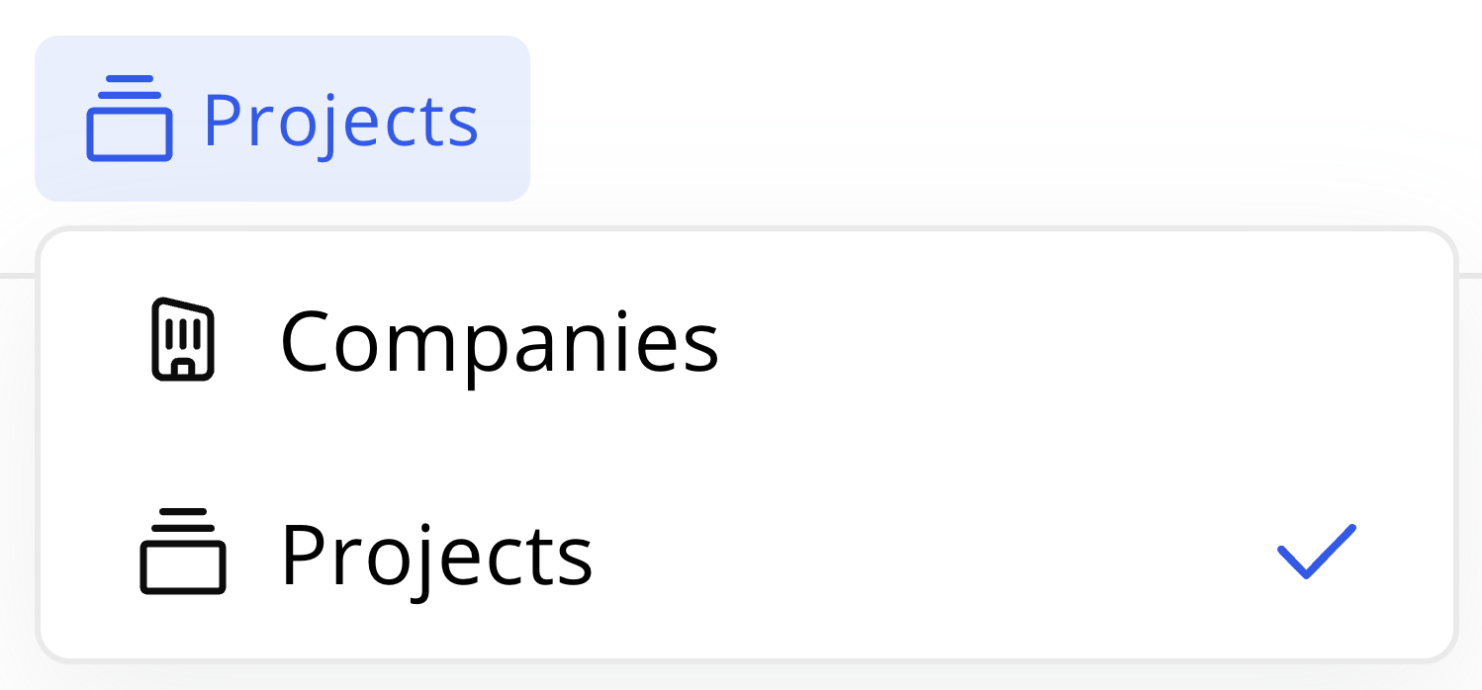1482x690 pixels.
Task: Toggle the blue-highlighted Projects dropdown
Action: tap(283, 119)
